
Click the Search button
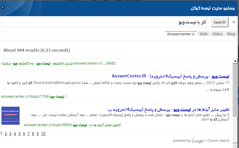(x=219, y=22)
